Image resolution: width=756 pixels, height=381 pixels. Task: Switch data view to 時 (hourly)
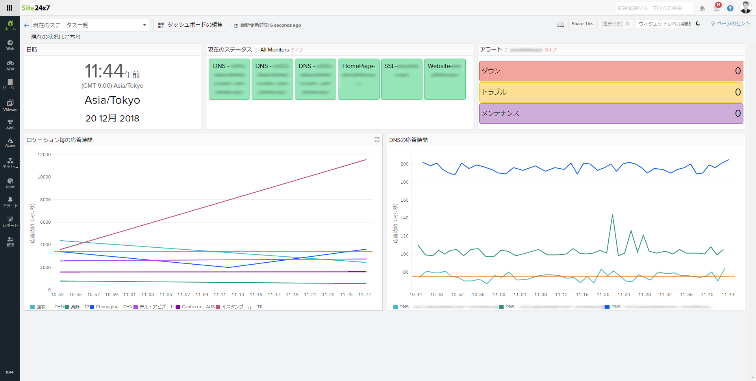click(x=628, y=24)
